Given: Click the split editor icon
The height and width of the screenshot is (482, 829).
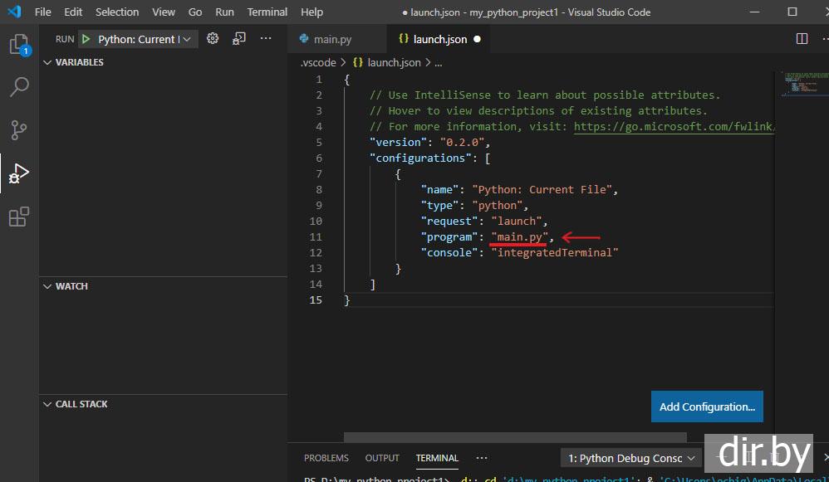Looking at the screenshot, I should point(802,39).
